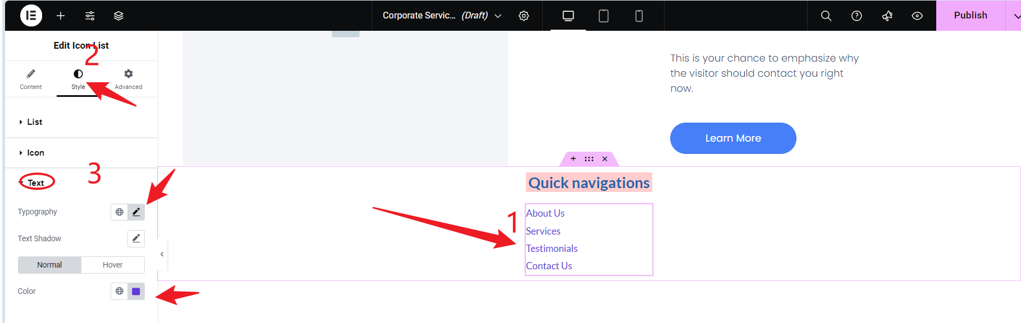The height and width of the screenshot is (323, 1021).
Task: Select the Normal state tab
Action: (49, 265)
